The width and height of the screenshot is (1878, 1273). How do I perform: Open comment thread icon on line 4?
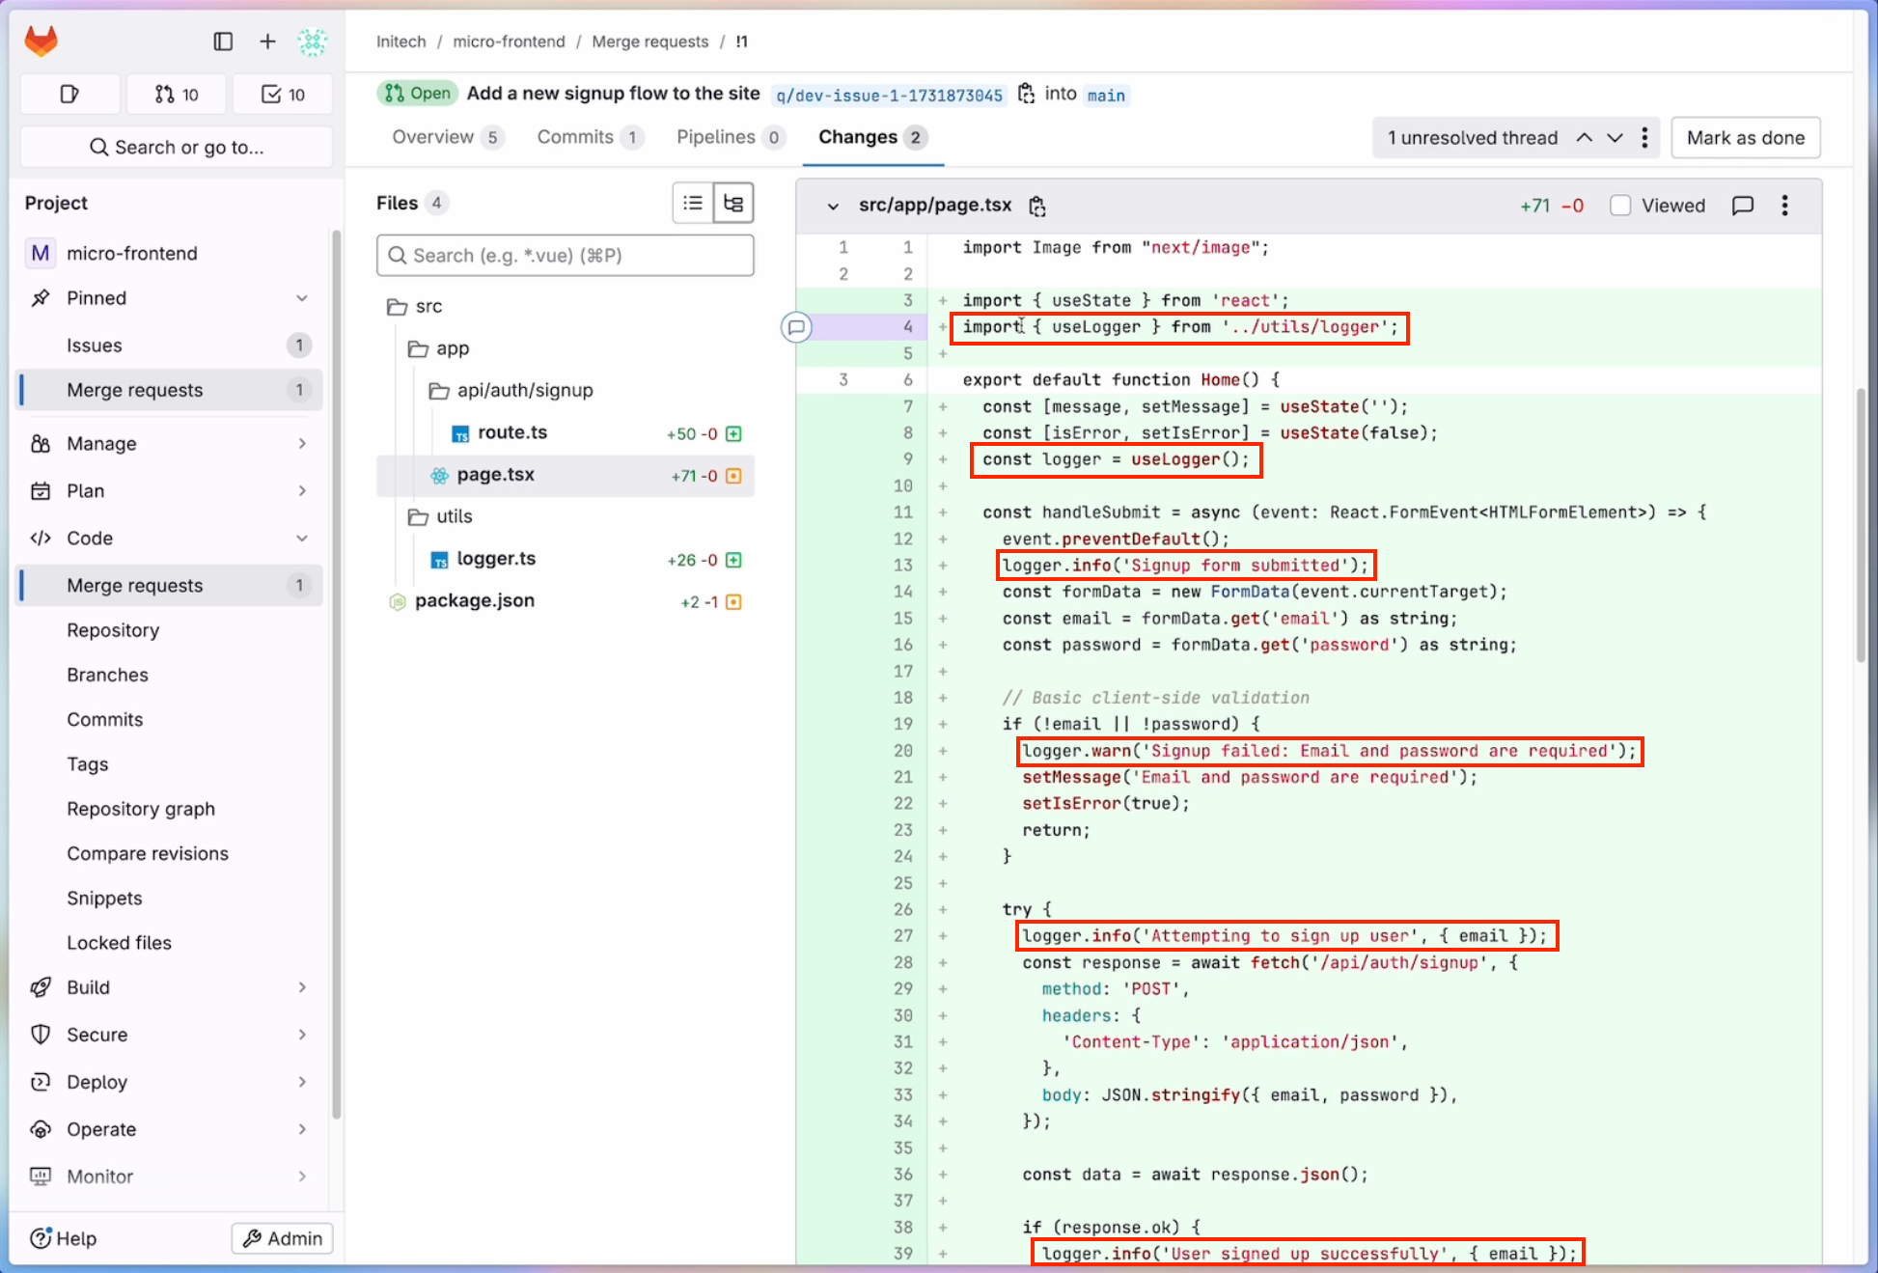click(796, 327)
